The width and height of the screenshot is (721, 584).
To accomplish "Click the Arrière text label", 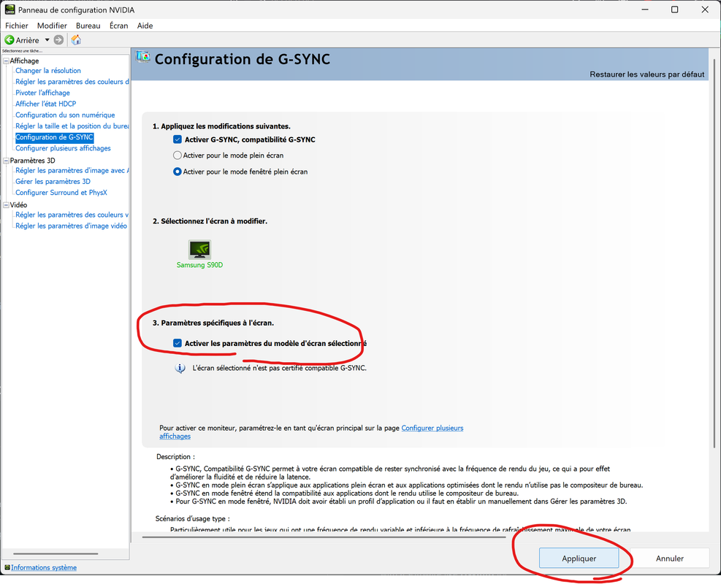I will [x=28, y=40].
